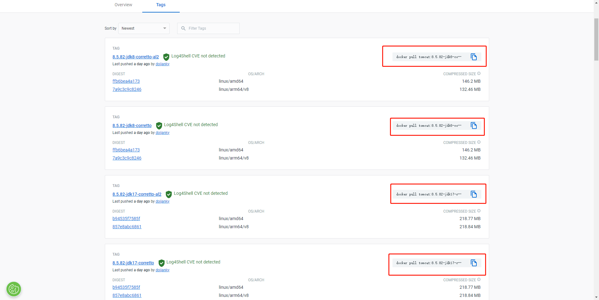This screenshot has height=300, width=599.
Task: Select the Tags tab
Action: tap(161, 5)
